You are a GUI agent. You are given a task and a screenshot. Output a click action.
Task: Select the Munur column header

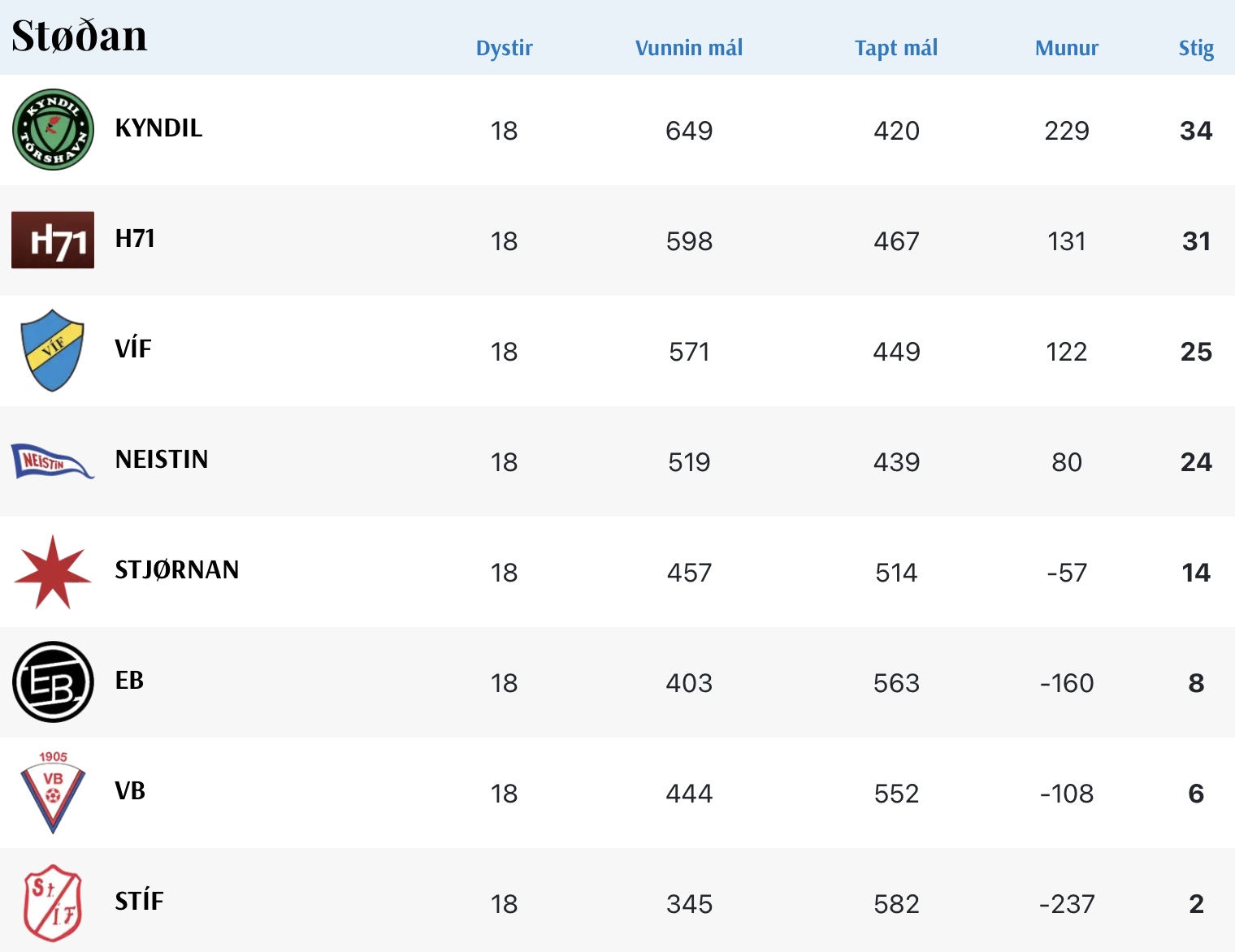1066,48
